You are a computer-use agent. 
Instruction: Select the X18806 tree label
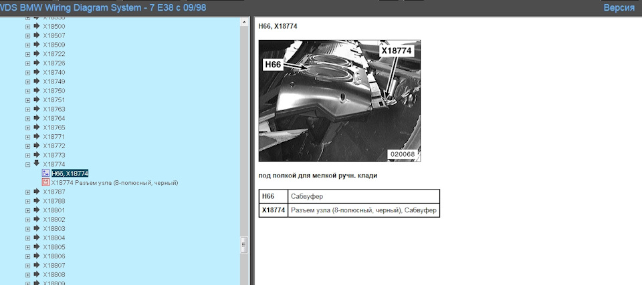click(x=54, y=256)
